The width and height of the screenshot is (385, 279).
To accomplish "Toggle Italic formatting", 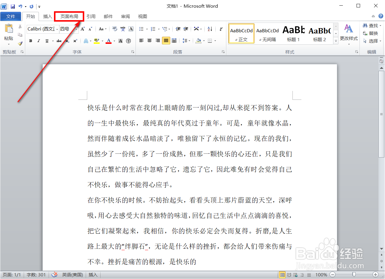I will [39, 41].
